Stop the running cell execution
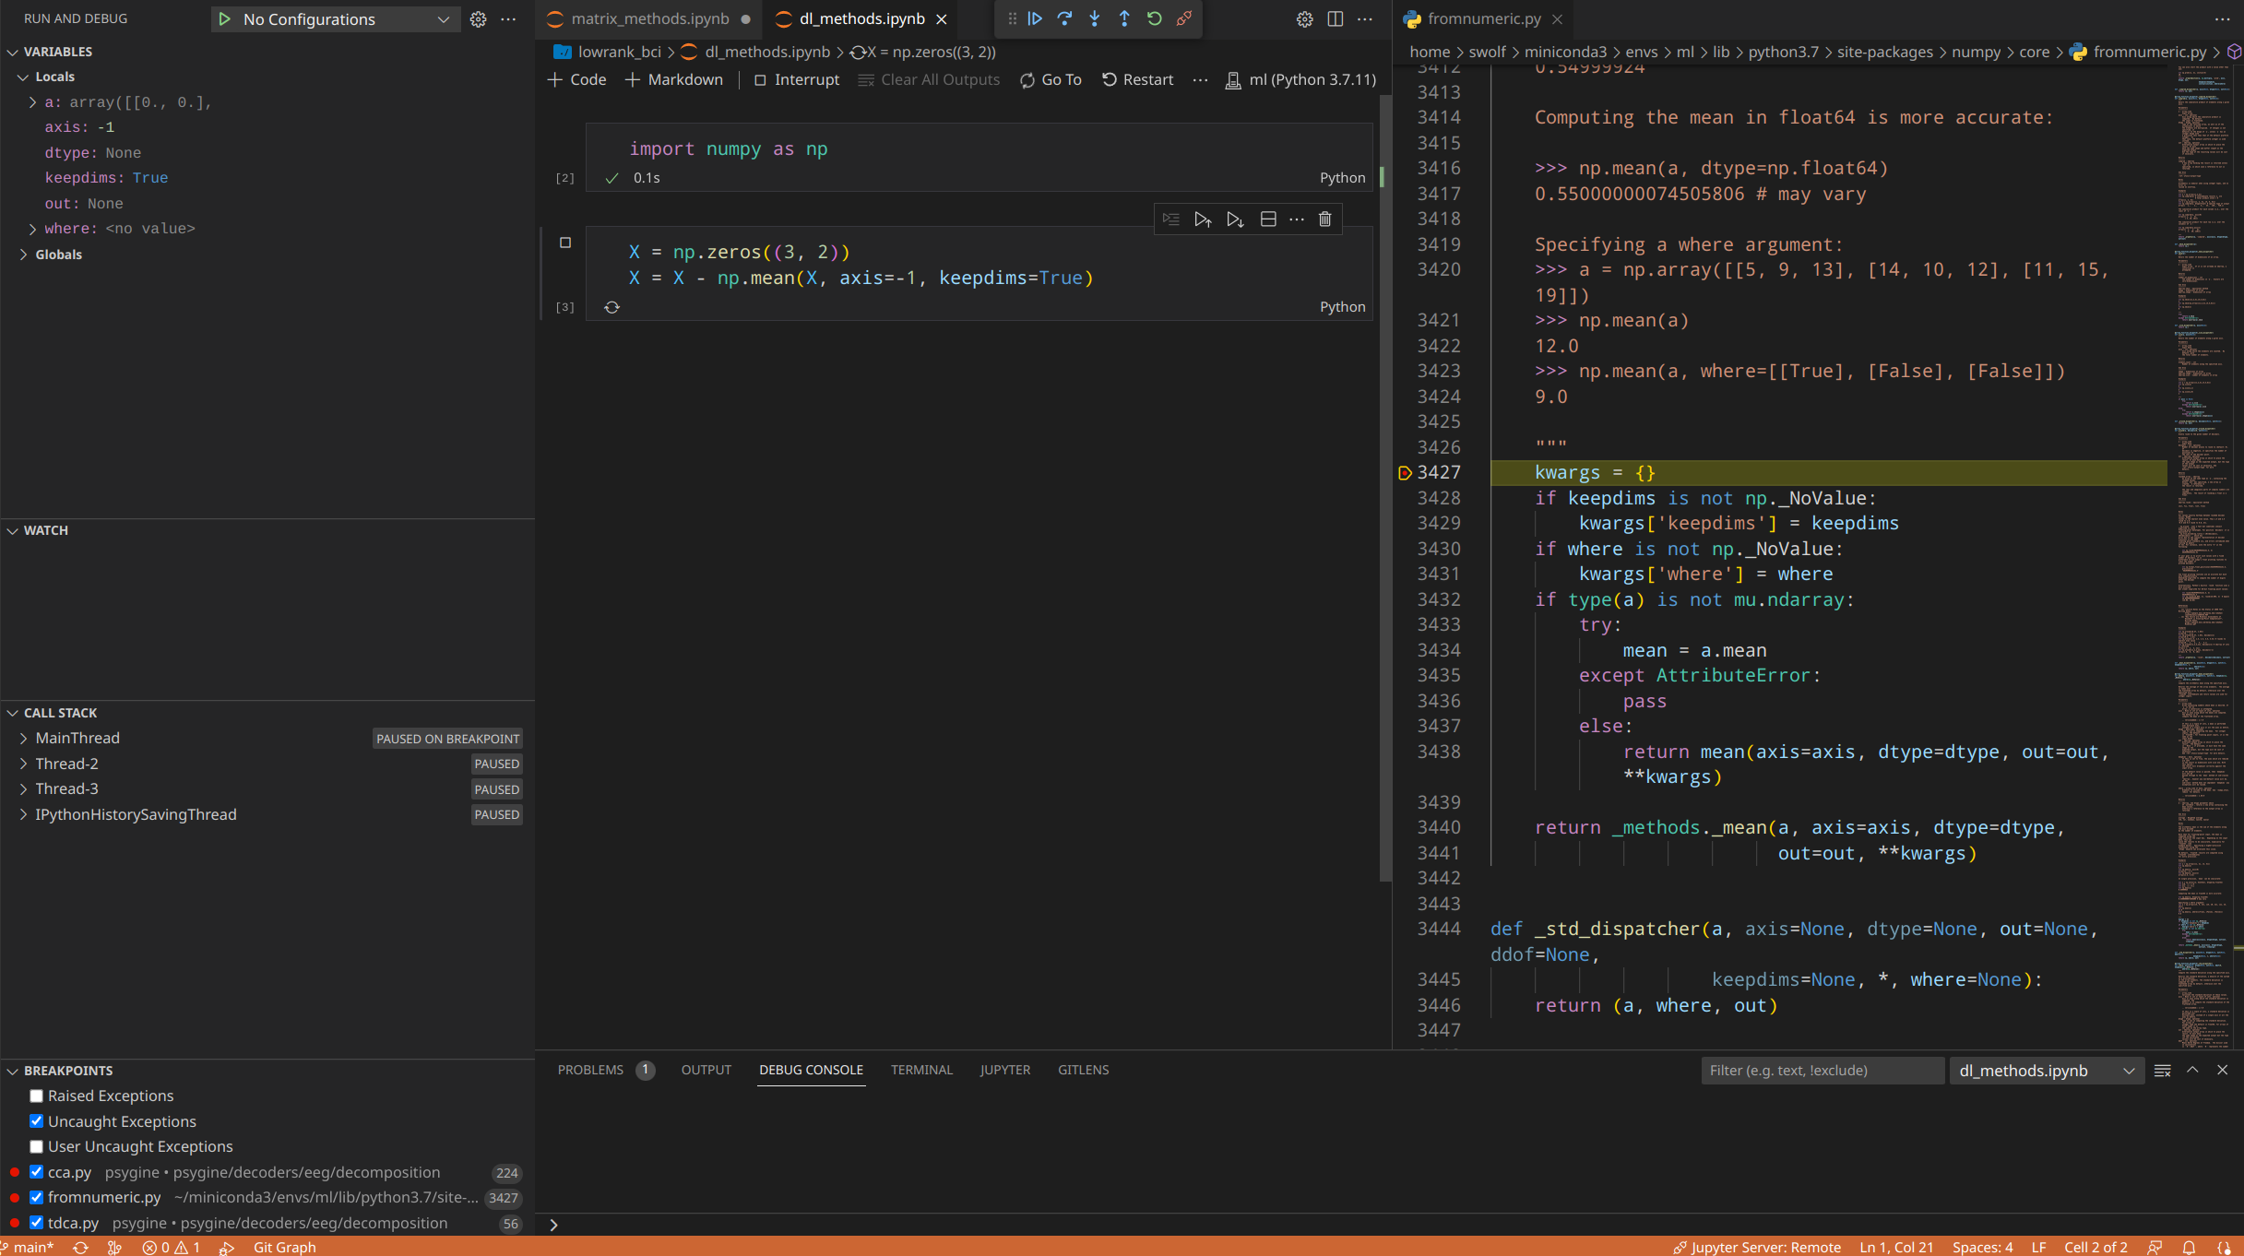This screenshot has width=2244, height=1256. [x=565, y=243]
